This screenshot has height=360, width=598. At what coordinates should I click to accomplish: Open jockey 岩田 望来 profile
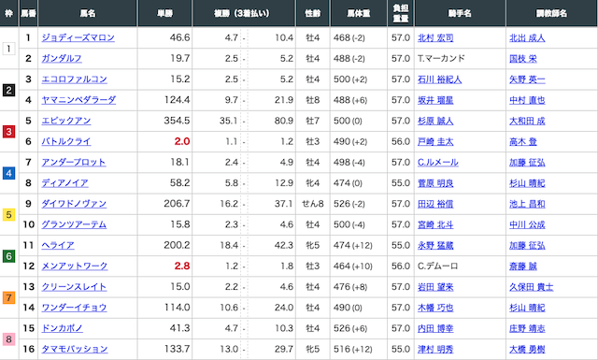click(x=435, y=287)
